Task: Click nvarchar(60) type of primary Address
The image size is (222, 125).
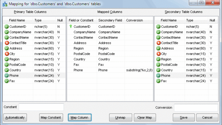Action: [44, 48]
